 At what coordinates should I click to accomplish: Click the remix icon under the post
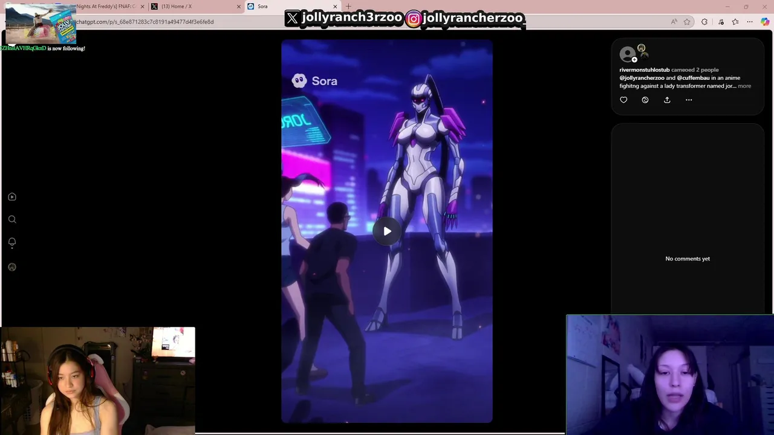pos(645,100)
